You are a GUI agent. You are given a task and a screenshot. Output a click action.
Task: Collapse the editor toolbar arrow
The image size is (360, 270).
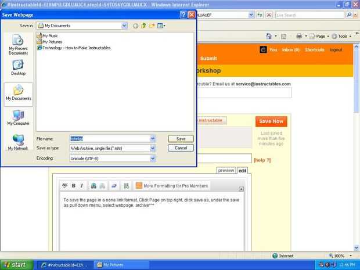[x=241, y=189]
